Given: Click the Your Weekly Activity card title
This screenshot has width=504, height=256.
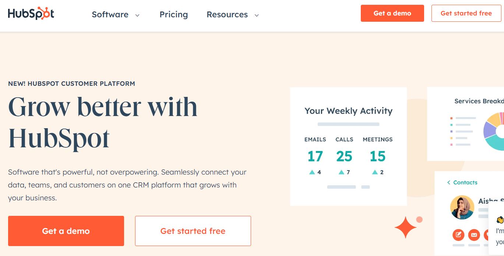Looking at the screenshot, I should [348, 111].
